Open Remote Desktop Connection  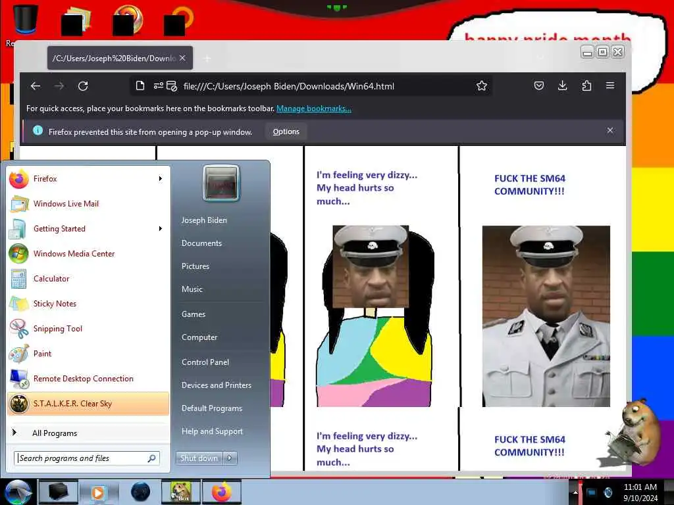click(88, 378)
